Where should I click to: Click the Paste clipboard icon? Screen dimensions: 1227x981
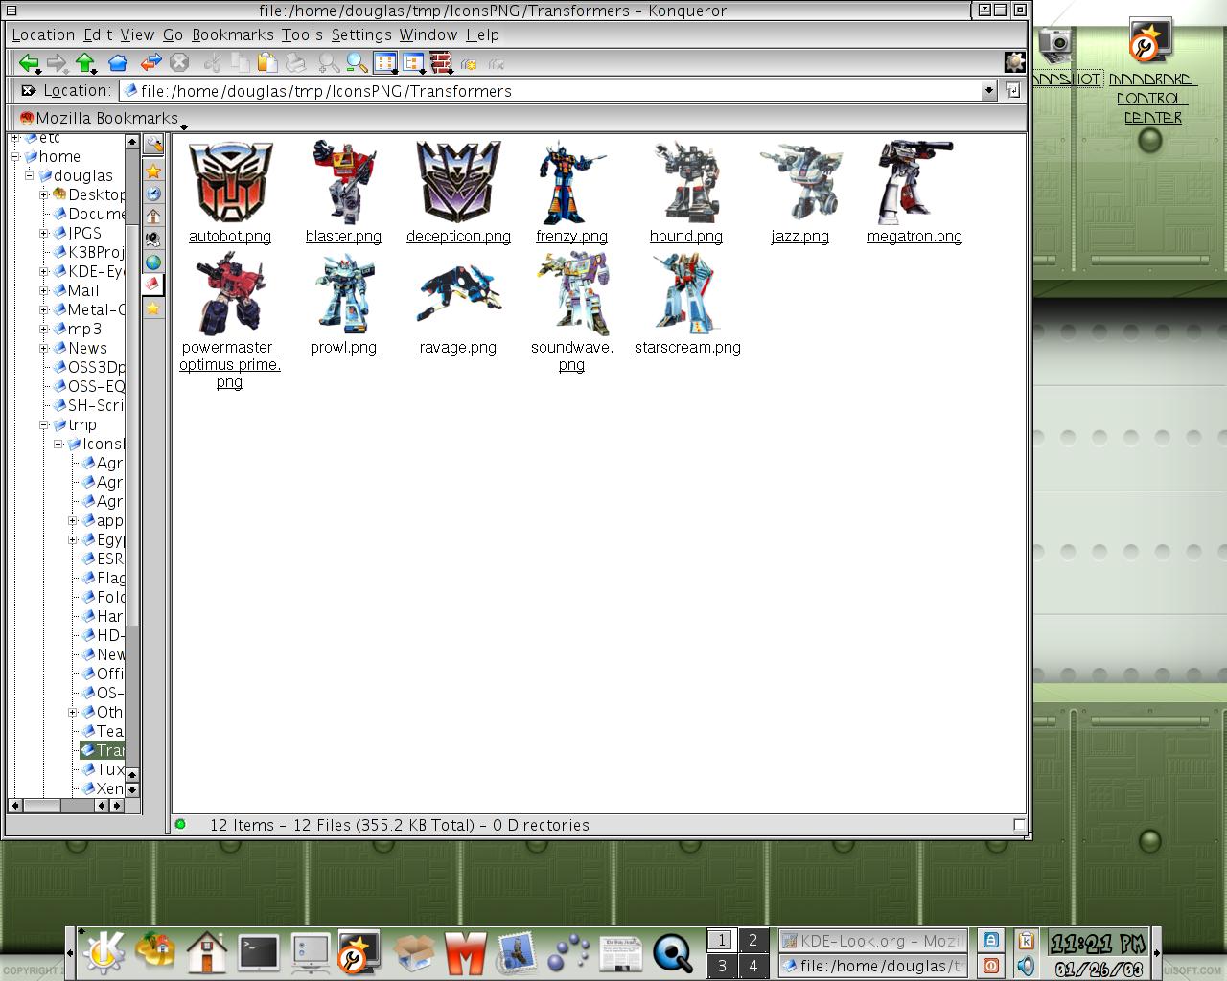pyautogui.click(x=267, y=63)
